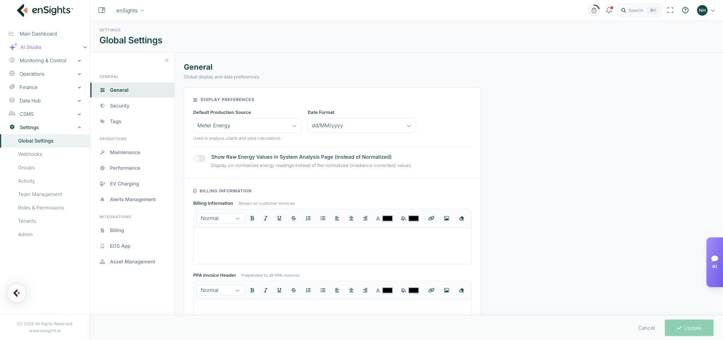Italicize text in Billing Information editor
The height and width of the screenshot is (340, 723).
coord(266,218)
